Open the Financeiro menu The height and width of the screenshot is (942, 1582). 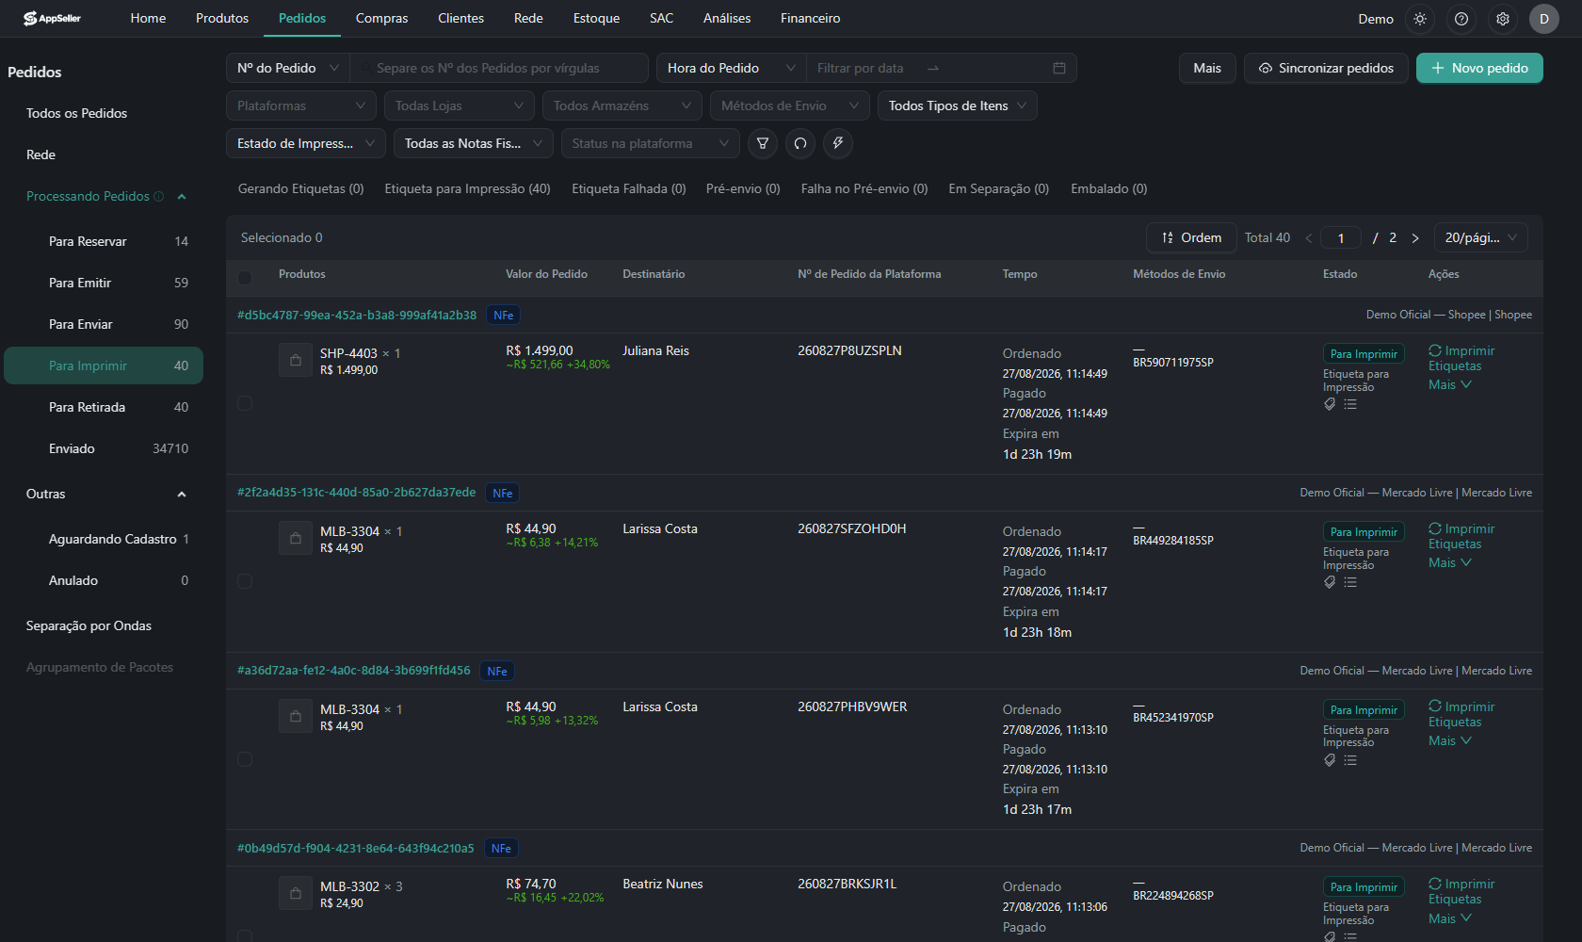click(x=811, y=18)
